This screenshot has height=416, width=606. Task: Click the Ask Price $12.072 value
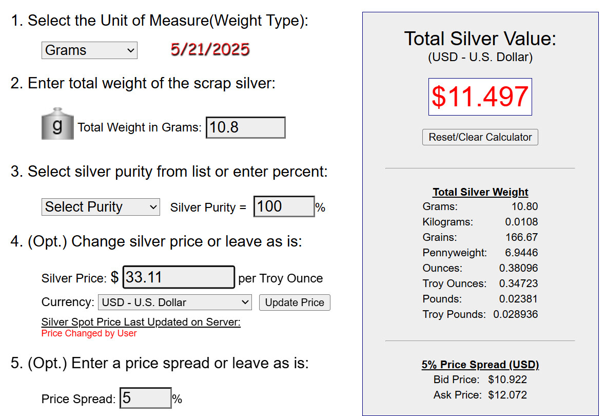[x=507, y=395]
